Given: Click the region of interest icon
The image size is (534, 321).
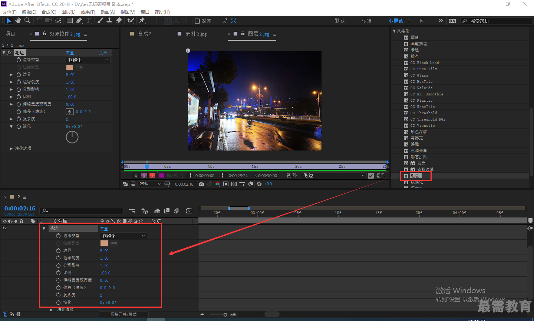Looking at the screenshot, I should point(225,184).
